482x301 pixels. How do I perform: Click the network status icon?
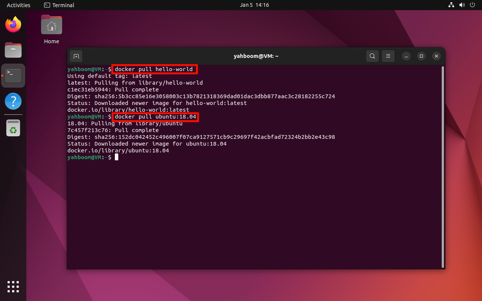[x=451, y=5]
